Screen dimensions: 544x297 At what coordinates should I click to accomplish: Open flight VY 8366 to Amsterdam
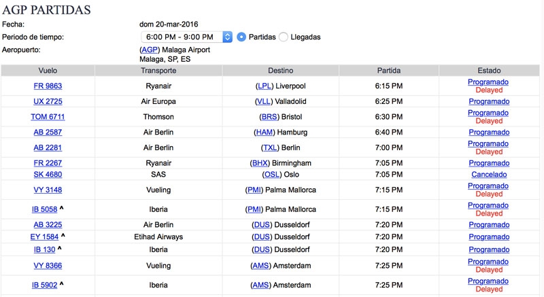point(48,266)
